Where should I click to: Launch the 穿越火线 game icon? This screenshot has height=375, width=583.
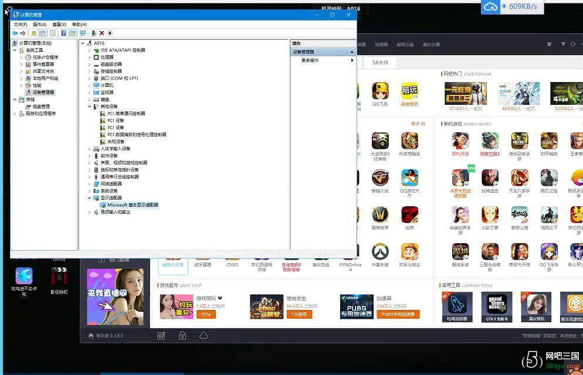pyautogui.click(x=380, y=178)
